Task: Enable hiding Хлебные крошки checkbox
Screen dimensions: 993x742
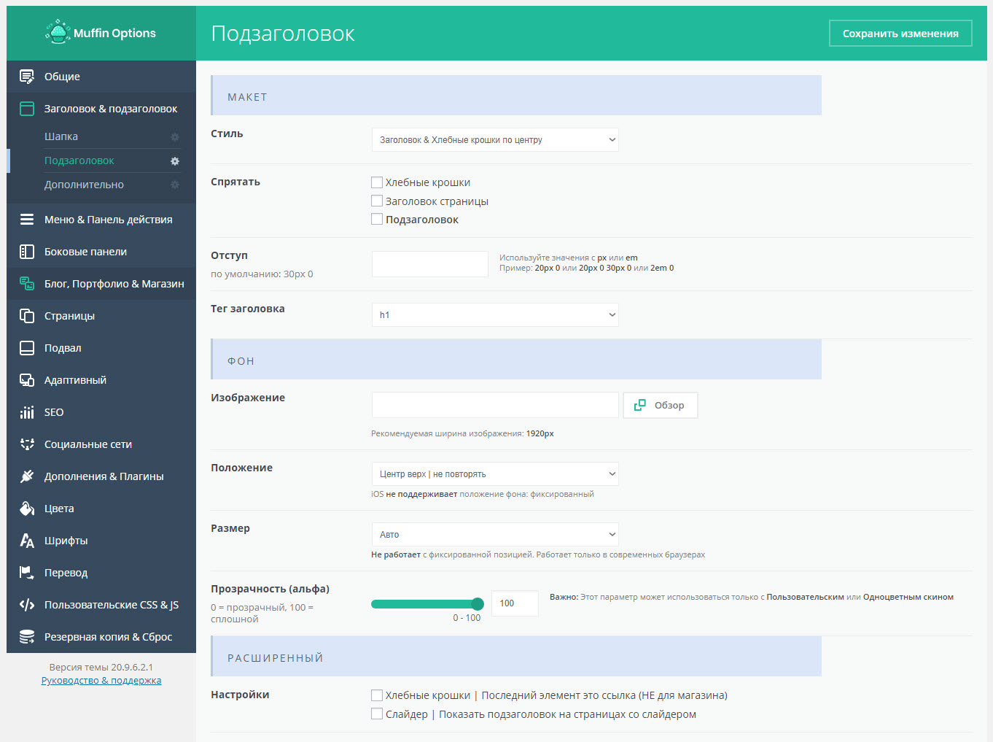Action: (377, 182)
